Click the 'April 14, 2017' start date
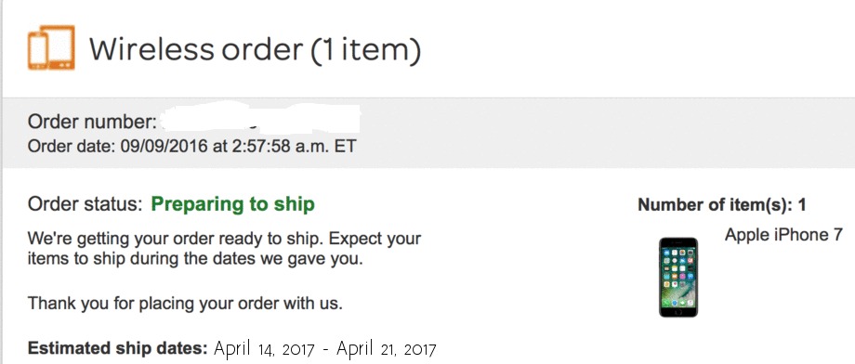Screen dimensions: 855x364 coord(265,348)
